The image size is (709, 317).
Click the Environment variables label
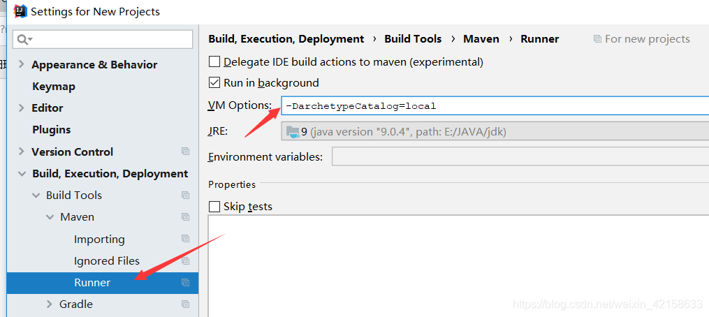point(265,157)
